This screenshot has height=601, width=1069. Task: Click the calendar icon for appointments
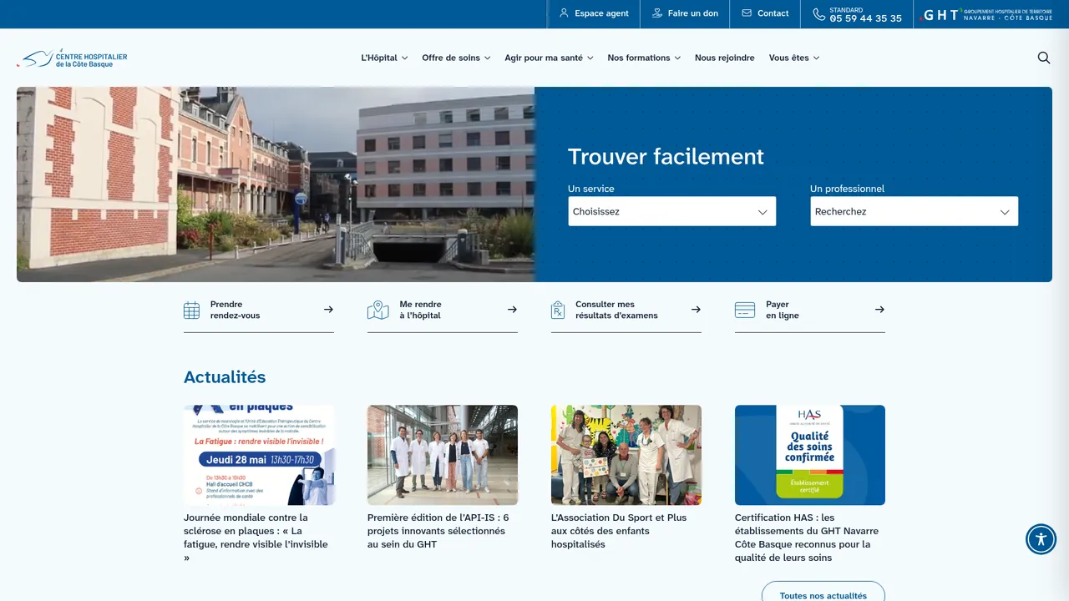pyautogui.click(x=191, y=311)
